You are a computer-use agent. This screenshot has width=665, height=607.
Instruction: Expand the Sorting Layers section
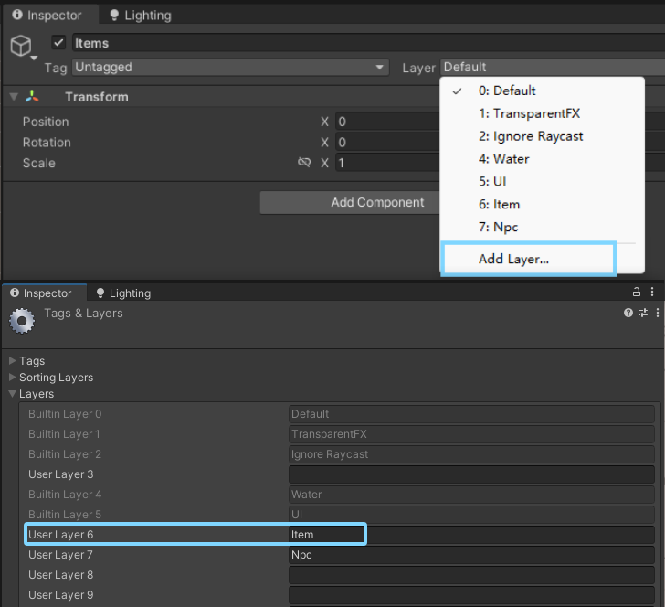pos(12,378)
